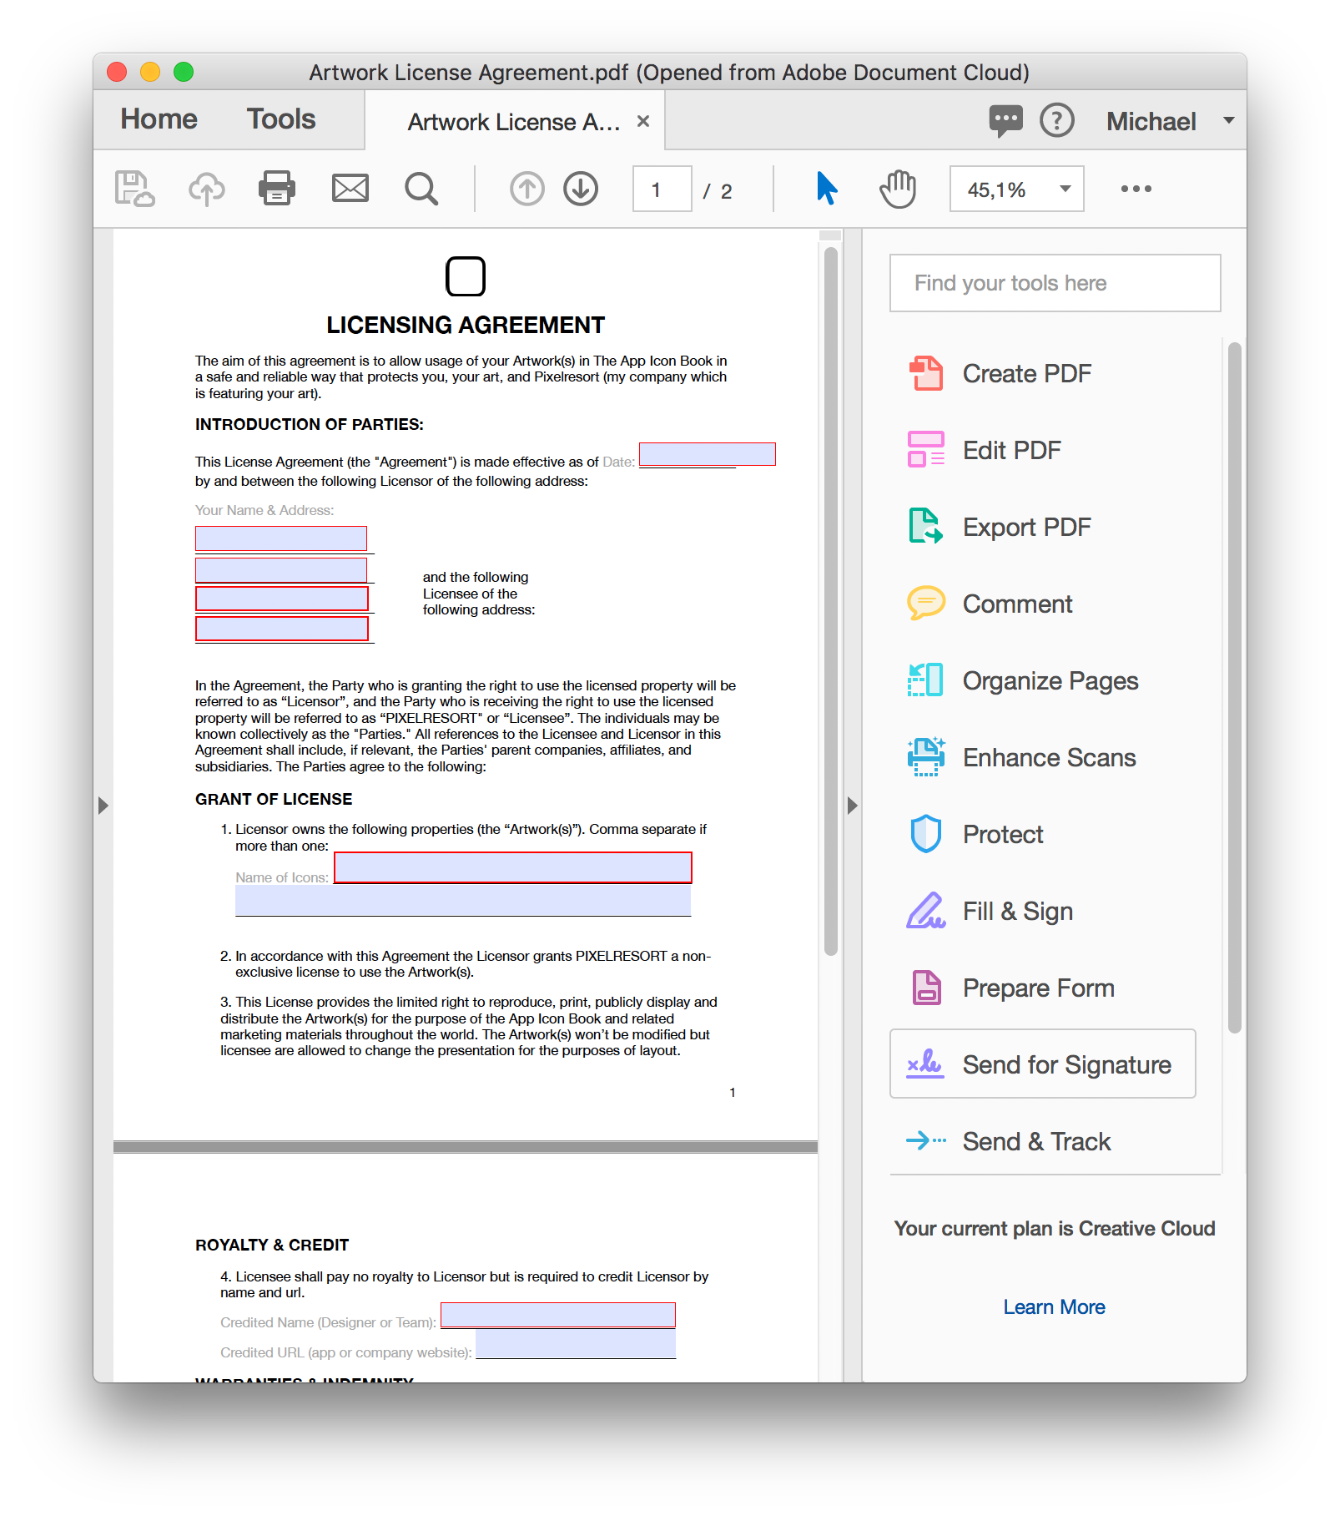The image size is (1340, 1516).
Task: Click the Credited URL field
Action: [576, 1344]
